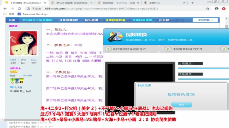
Task: Go back using the browser back arrow
Action: (5, 9)
